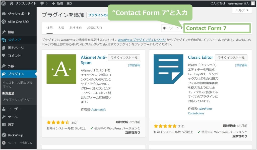Open the WordPress logo menu
This screenshot has width=257, height=150.
pos(4,3)
